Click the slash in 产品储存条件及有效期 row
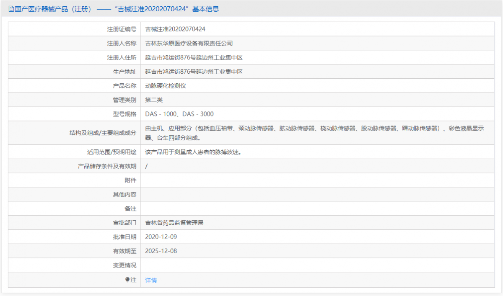The width and height of the screenshot is (503, 296). [x=146, y=166]
